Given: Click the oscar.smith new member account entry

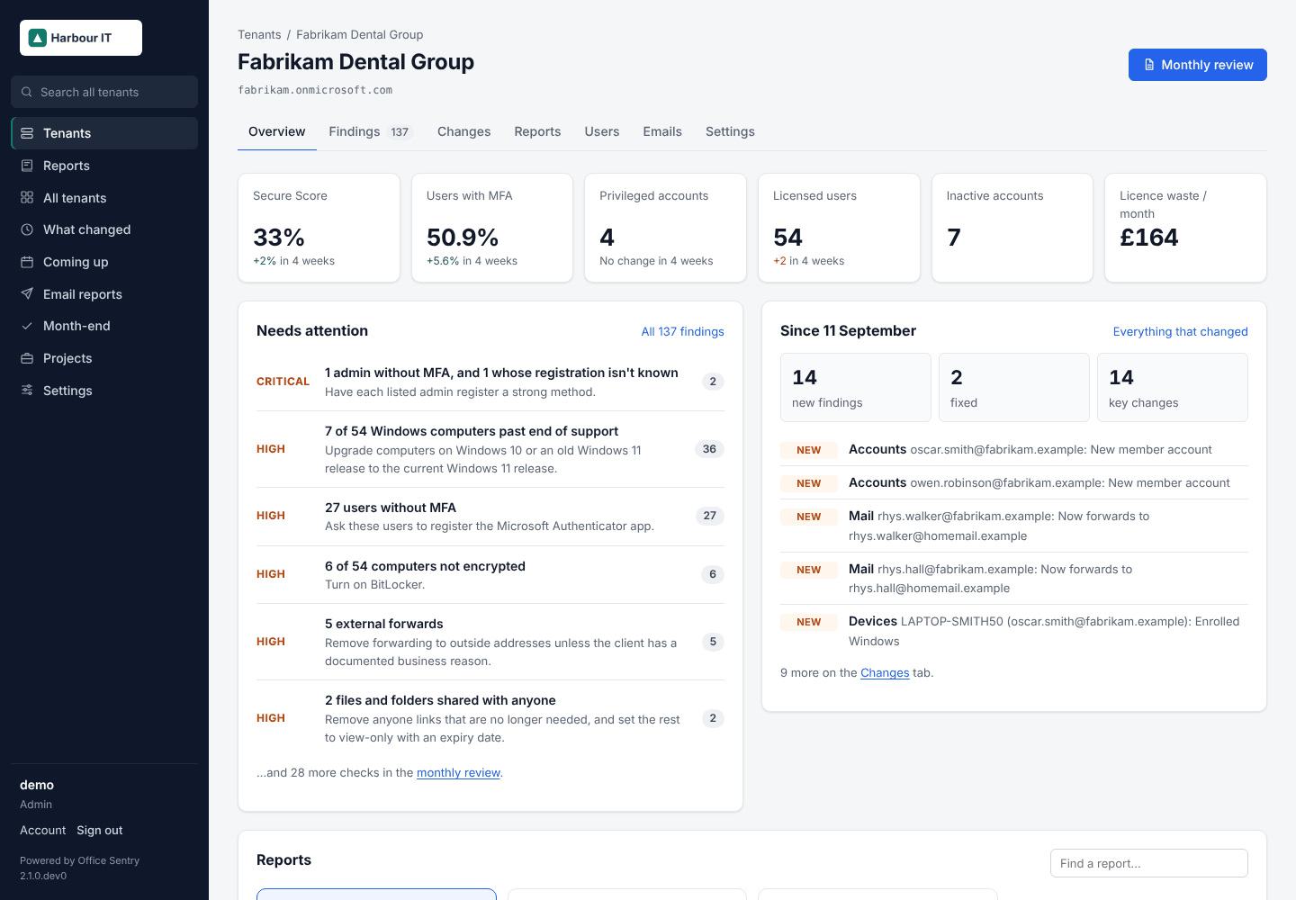Looking at the screenshot, I should pyautogui.click(x=1014, y=450).
